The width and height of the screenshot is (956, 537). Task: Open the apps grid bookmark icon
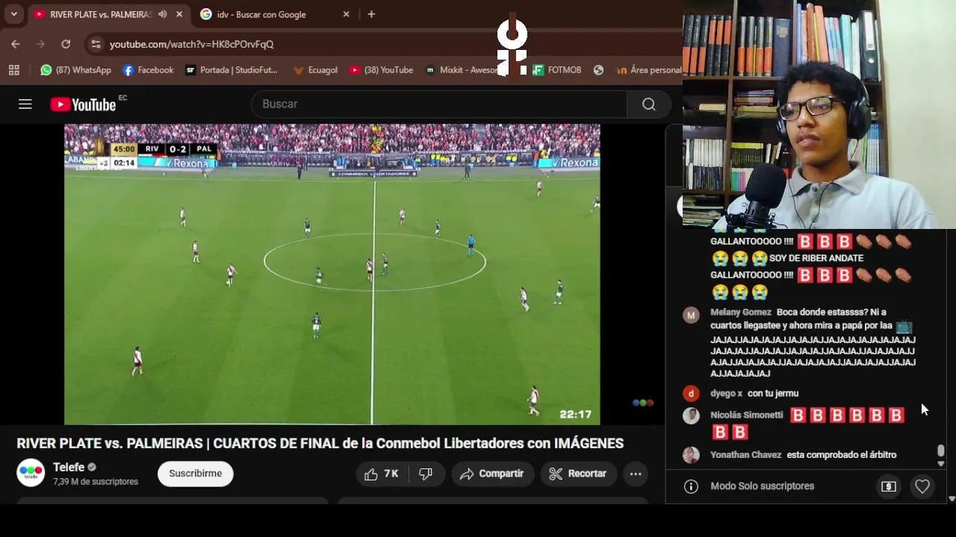[x=13, y=70]
